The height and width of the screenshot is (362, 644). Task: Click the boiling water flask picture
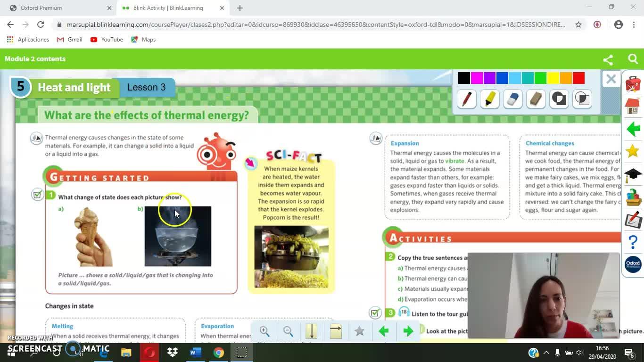[x=178, y=236]
